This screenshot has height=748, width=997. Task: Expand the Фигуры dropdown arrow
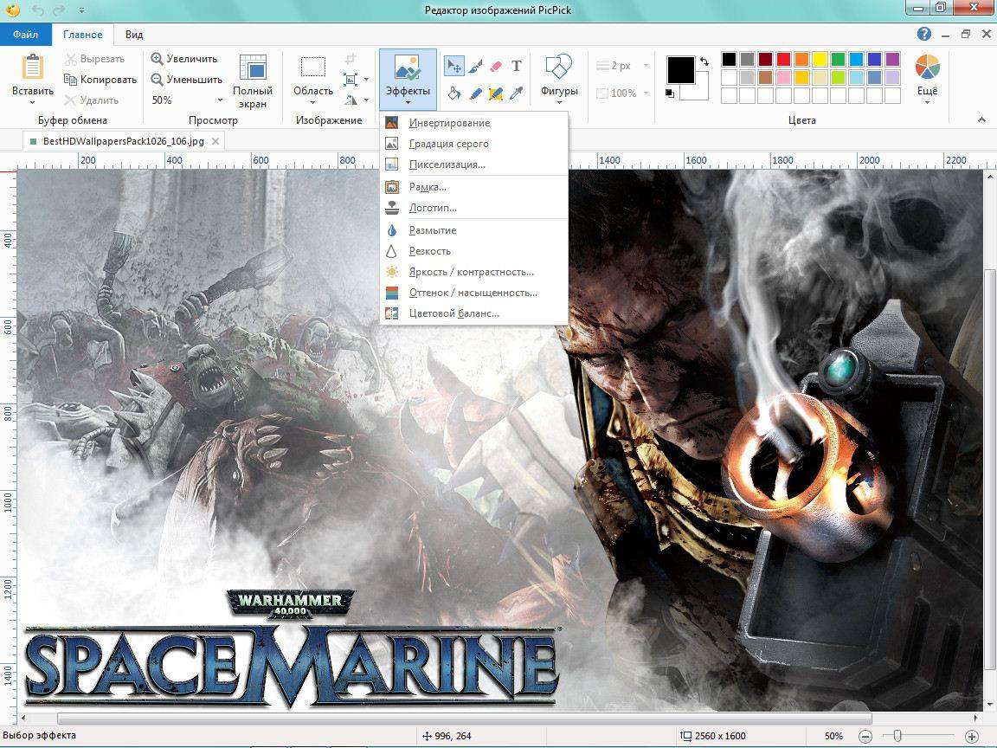[559, 102]
